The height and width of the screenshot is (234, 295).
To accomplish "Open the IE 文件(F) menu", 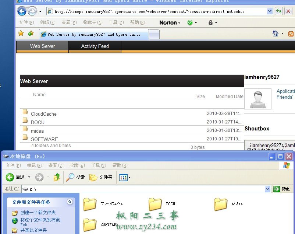I will [26, 22].
